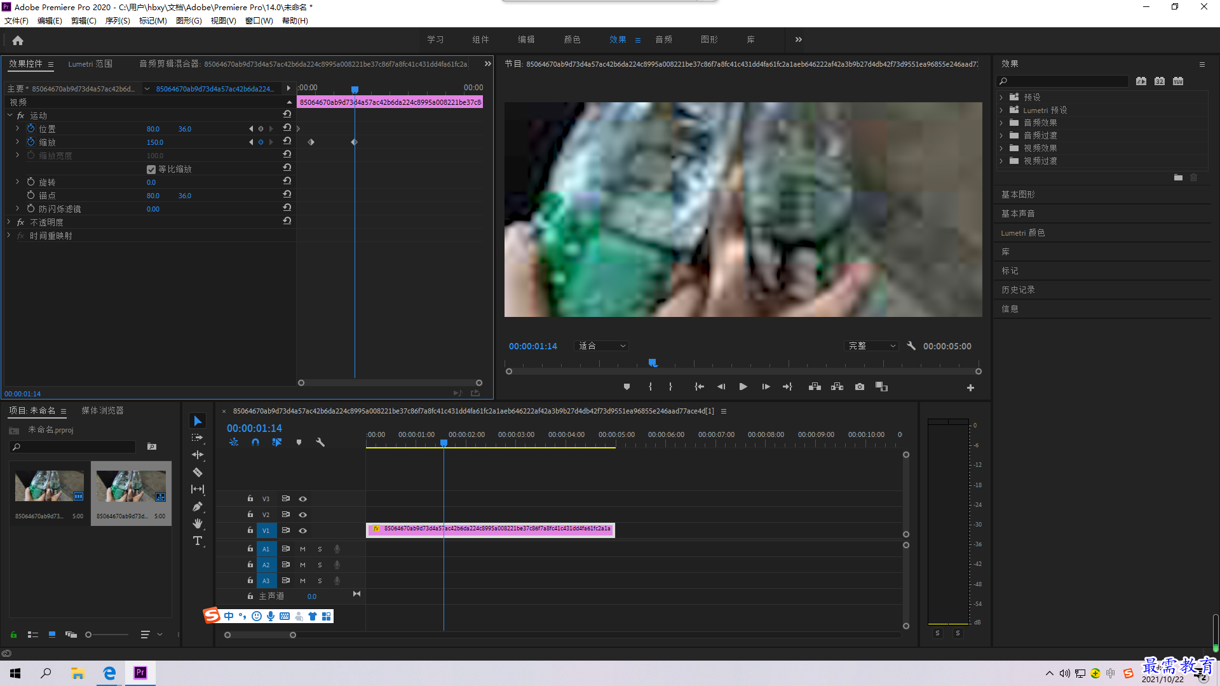The height and width of the screenshot is (686, 1220).
Task: Select the Slip tool
Action: (x=198, y=489)
